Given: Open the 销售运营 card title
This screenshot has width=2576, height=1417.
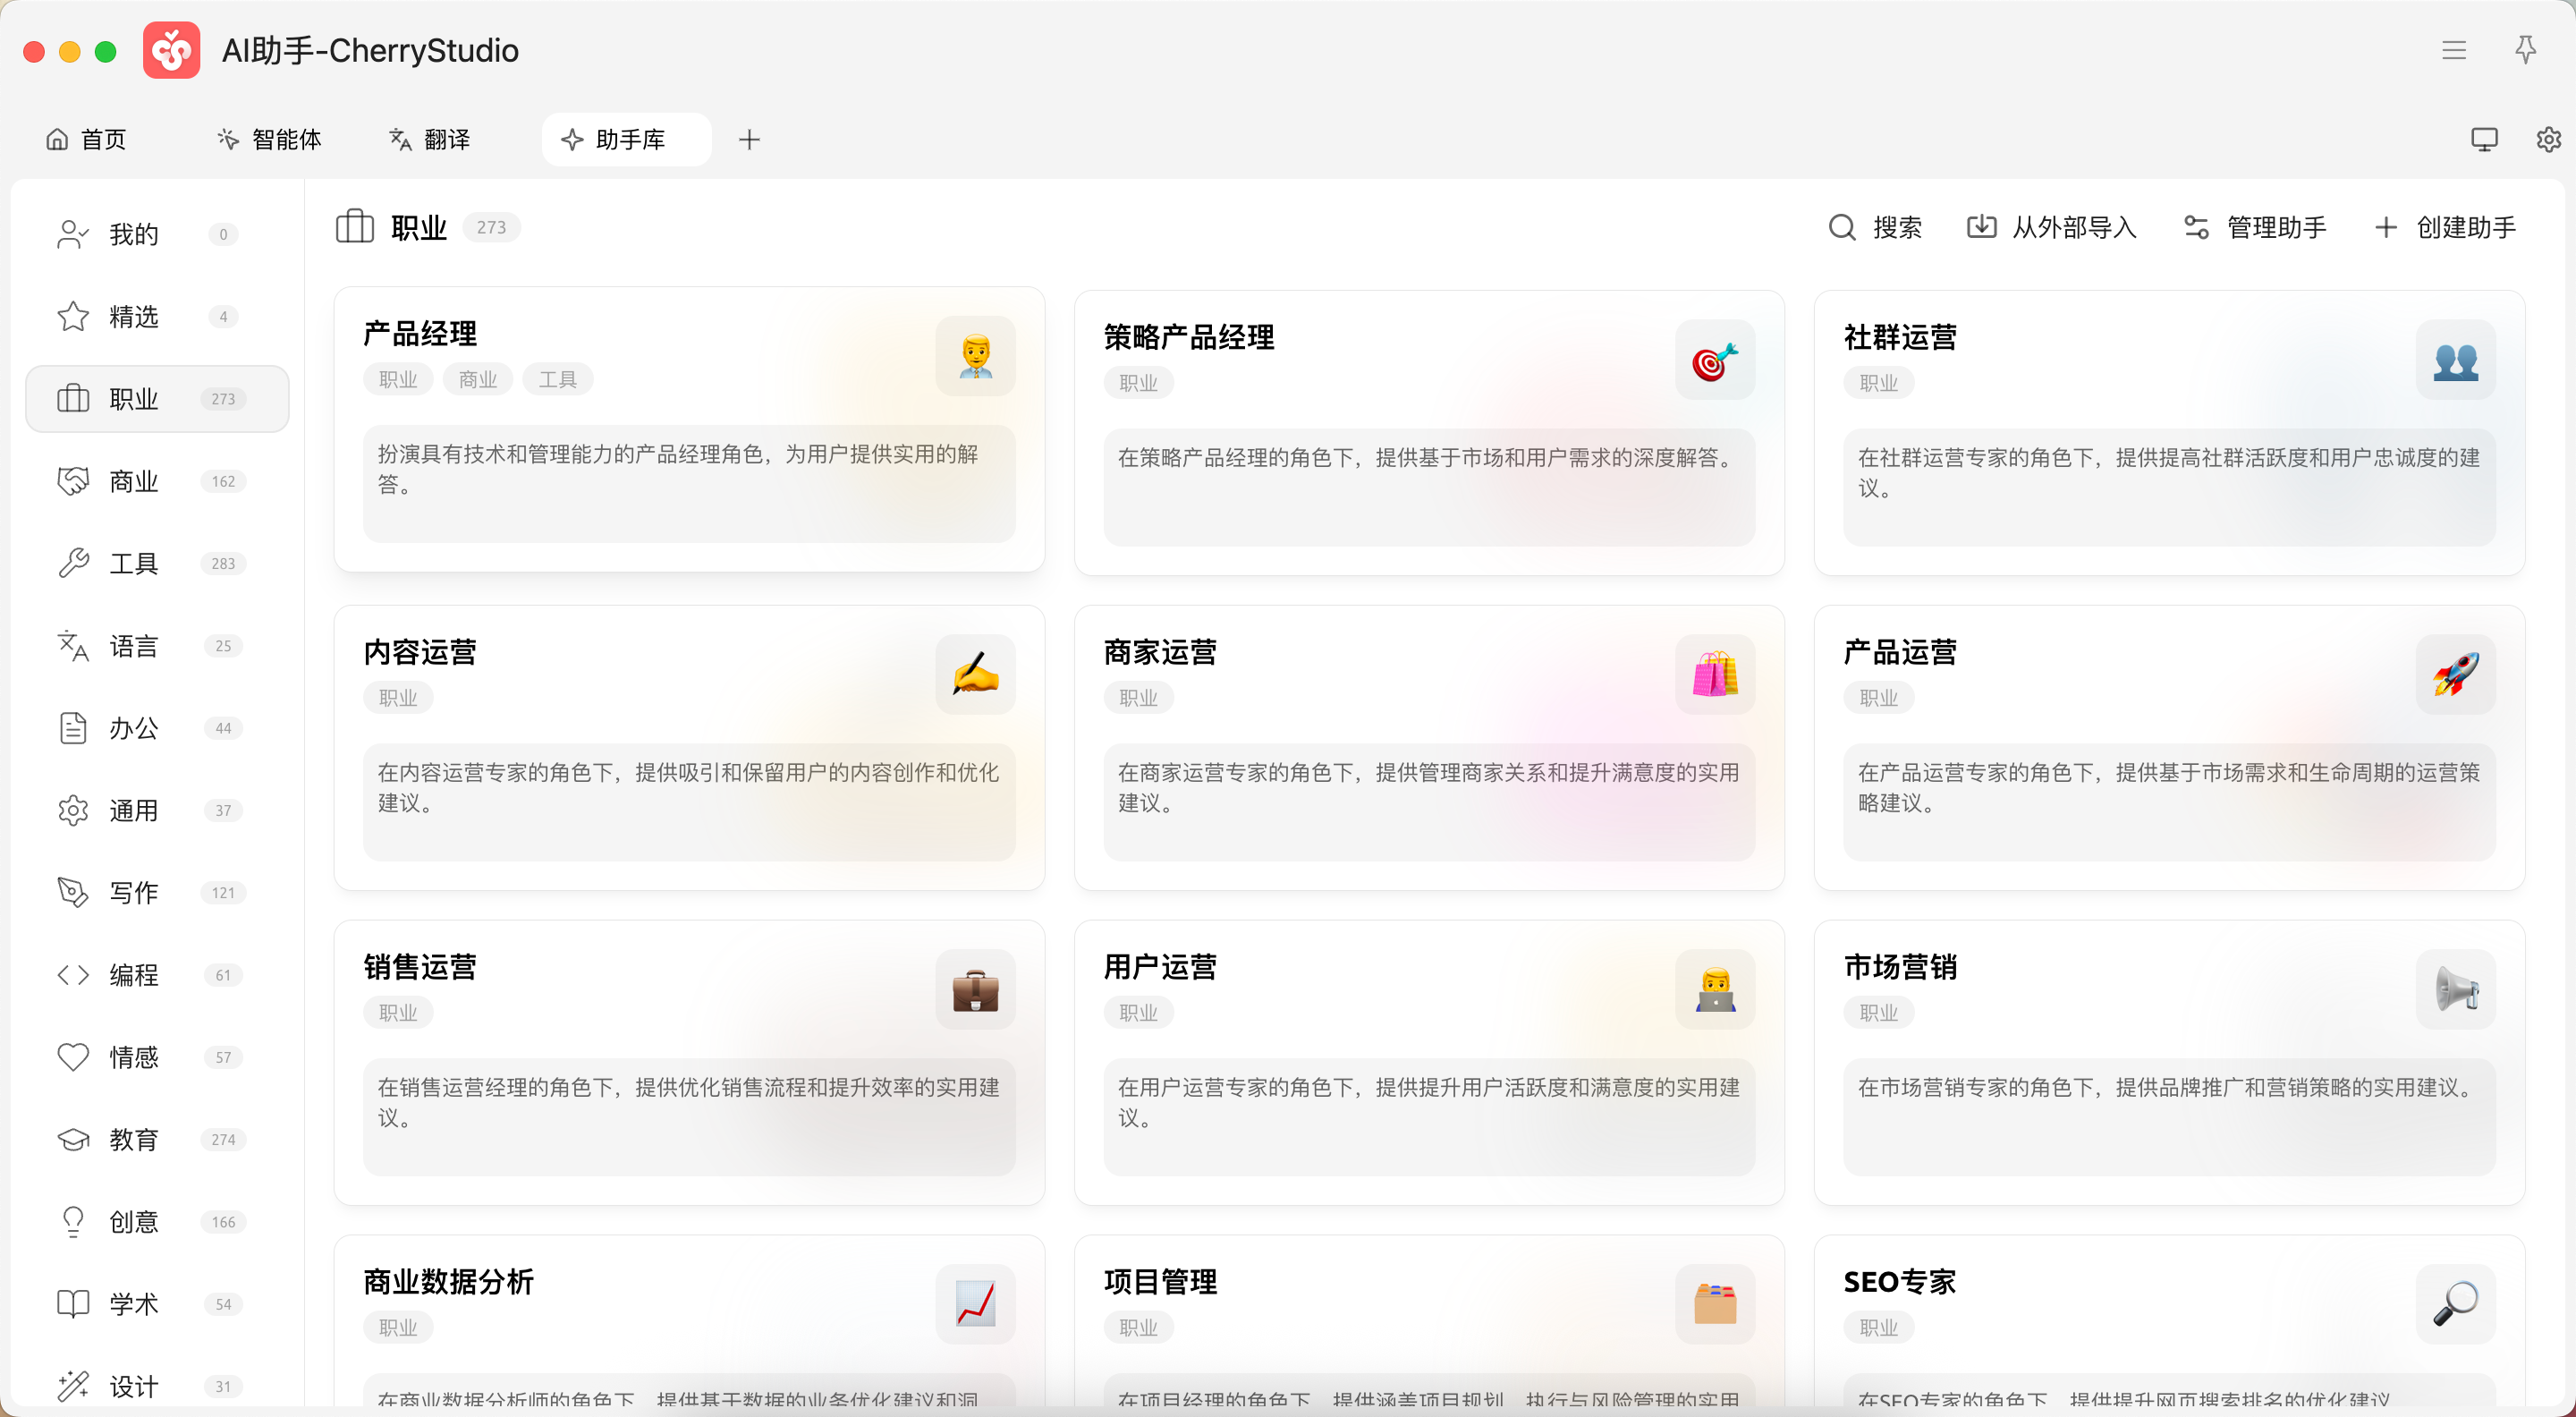Looking at the screenshot, I should click(x=420, y=967).
